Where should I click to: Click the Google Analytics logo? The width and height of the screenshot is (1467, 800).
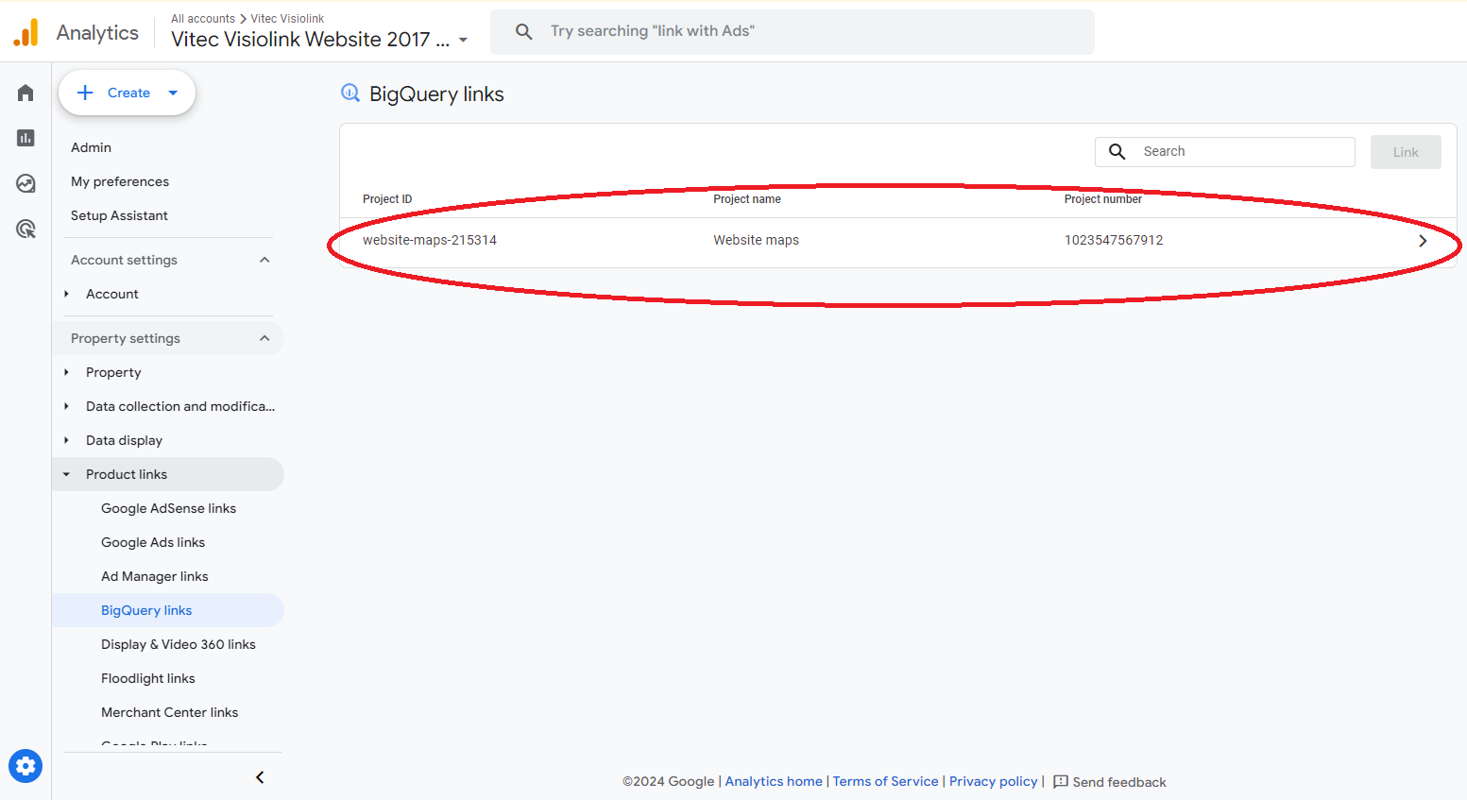26,32
